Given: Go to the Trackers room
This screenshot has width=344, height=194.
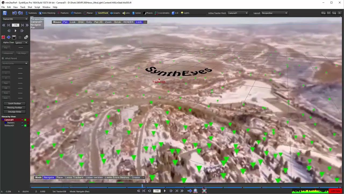Looking at the screenshot, I should click(x=76, y=13).
